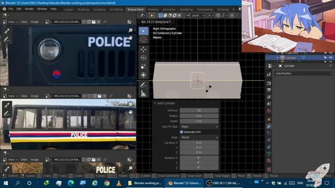
Task: Select the Cursor tool in viewport toolbar
Action: (143, 40)
